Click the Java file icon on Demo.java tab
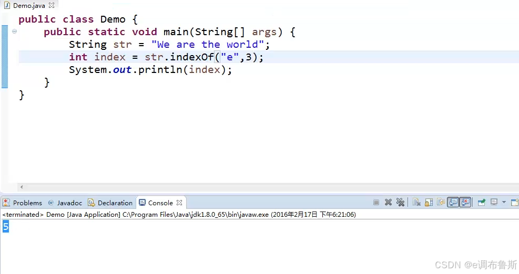519x274 pixels. [7, 6]
